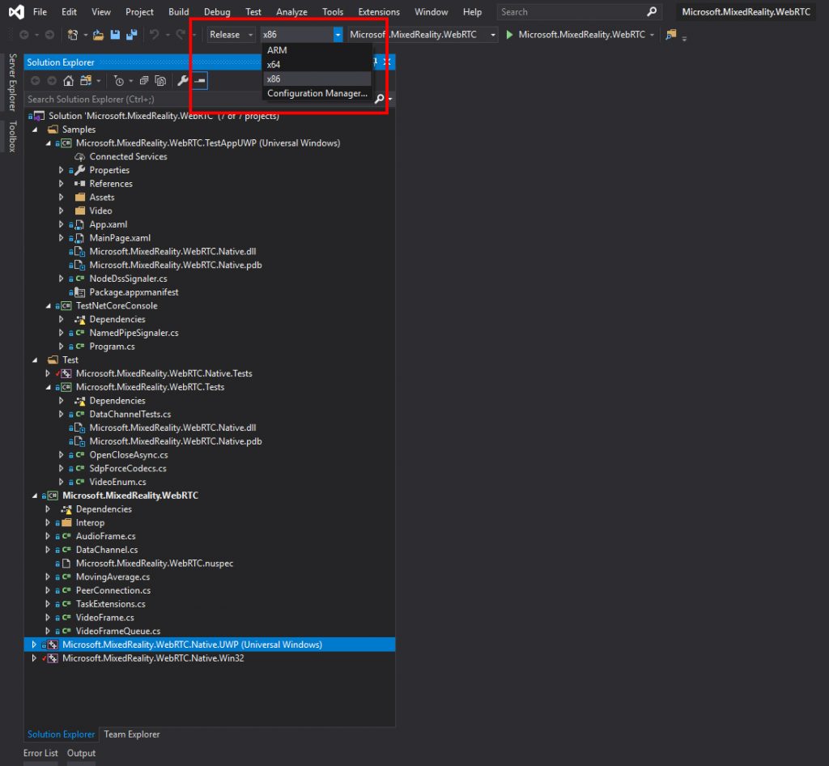Click the Visual Studio logo icon
829x766 pixels.
tap(16, 11)
